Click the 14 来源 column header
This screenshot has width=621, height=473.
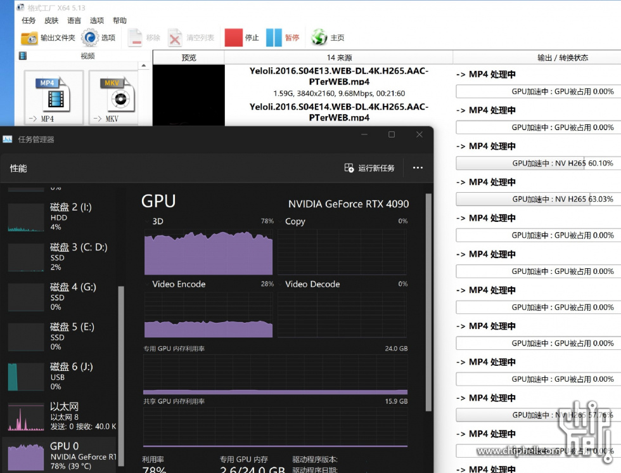[339, 58]
